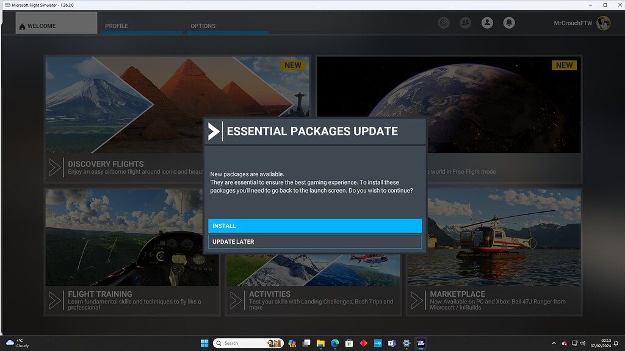This screenshot has height=351, width=625.
Task: Click the INSTALL button
Action: tap(314, 225)
